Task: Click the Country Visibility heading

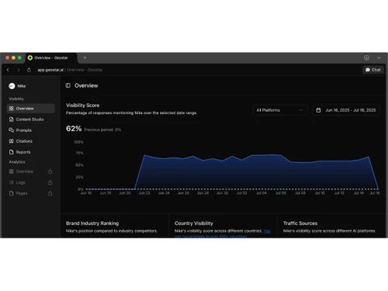Action: (x=194, y=223)
